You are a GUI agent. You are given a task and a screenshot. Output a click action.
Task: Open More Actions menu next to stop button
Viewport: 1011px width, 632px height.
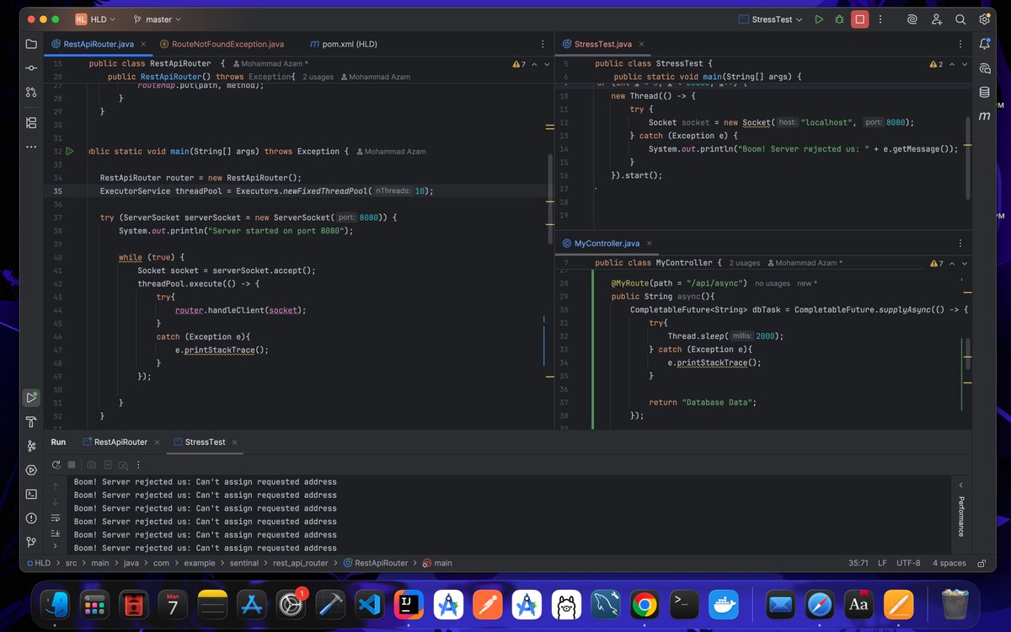coord(880,19)
